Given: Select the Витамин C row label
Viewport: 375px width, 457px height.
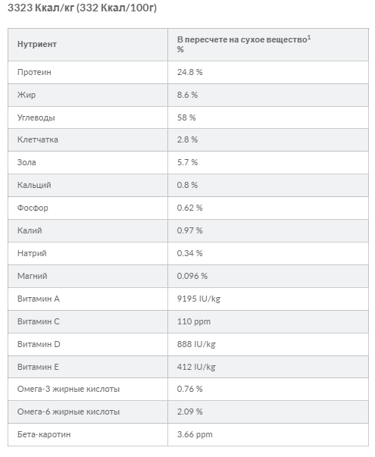Looking at the screenshot, I should (38, 321).
